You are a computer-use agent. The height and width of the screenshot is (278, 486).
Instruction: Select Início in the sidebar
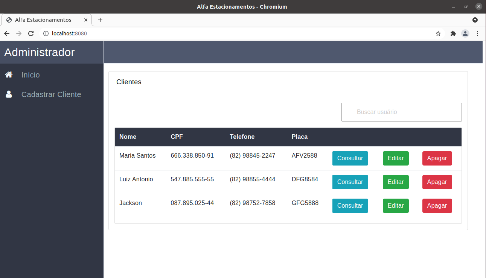tap(30, 74)
